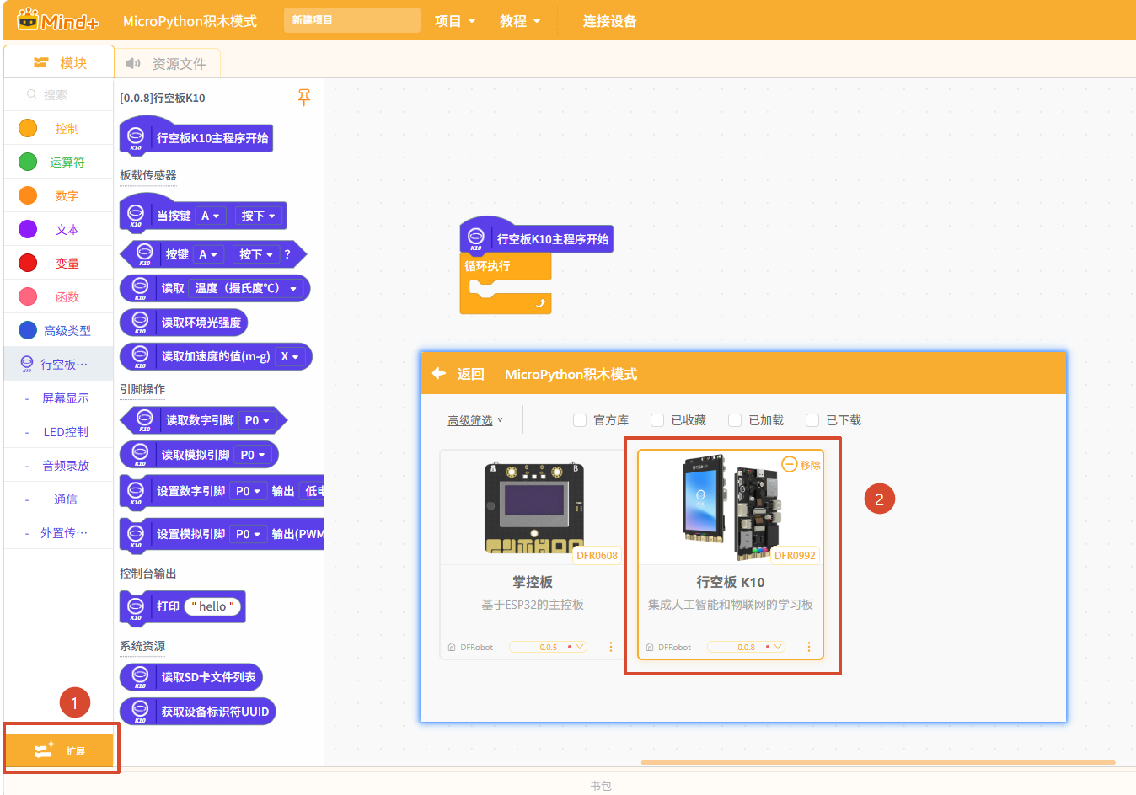Open the 屏幕显示 subcategory
This screenshot has width=1136, height=795.
tap(59, 397)
